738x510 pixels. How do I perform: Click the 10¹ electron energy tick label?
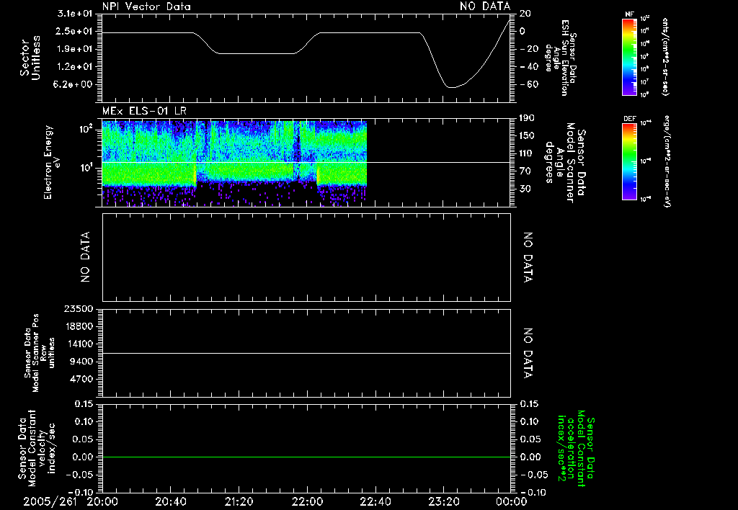click(x=86, y=167)
